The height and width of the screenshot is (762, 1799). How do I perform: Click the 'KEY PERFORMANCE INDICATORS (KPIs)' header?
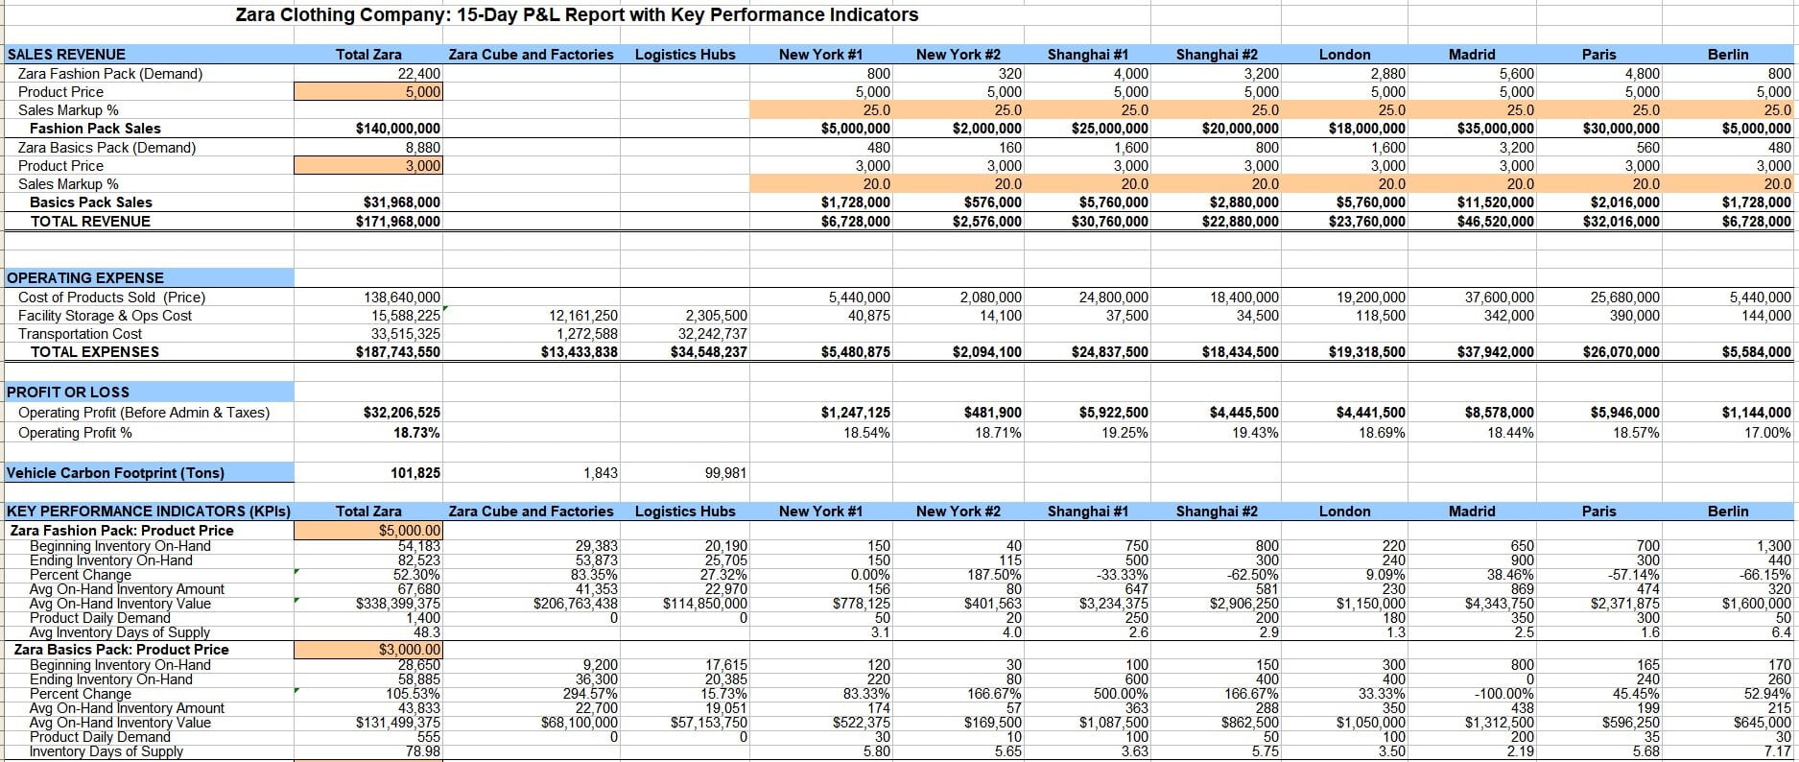(x=149, y=512)
